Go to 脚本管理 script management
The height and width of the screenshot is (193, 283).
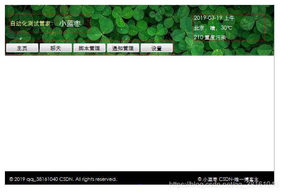(x=89, y=48)
